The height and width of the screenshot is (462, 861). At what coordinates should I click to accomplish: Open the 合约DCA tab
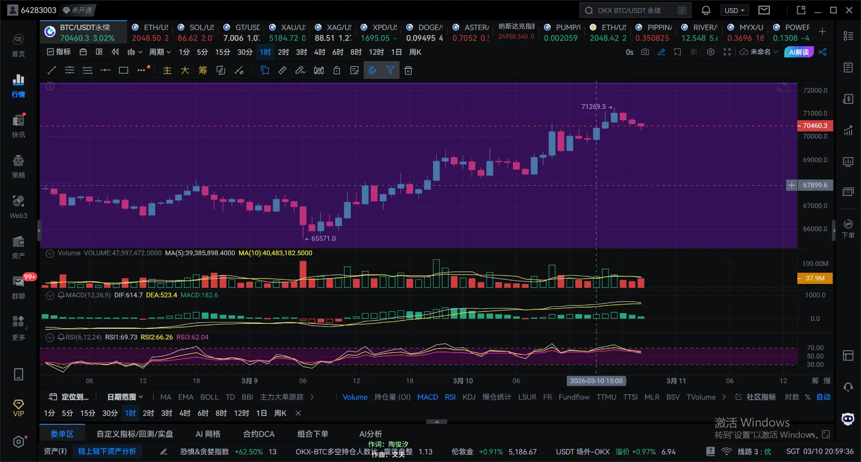click(x=259, y=434)
